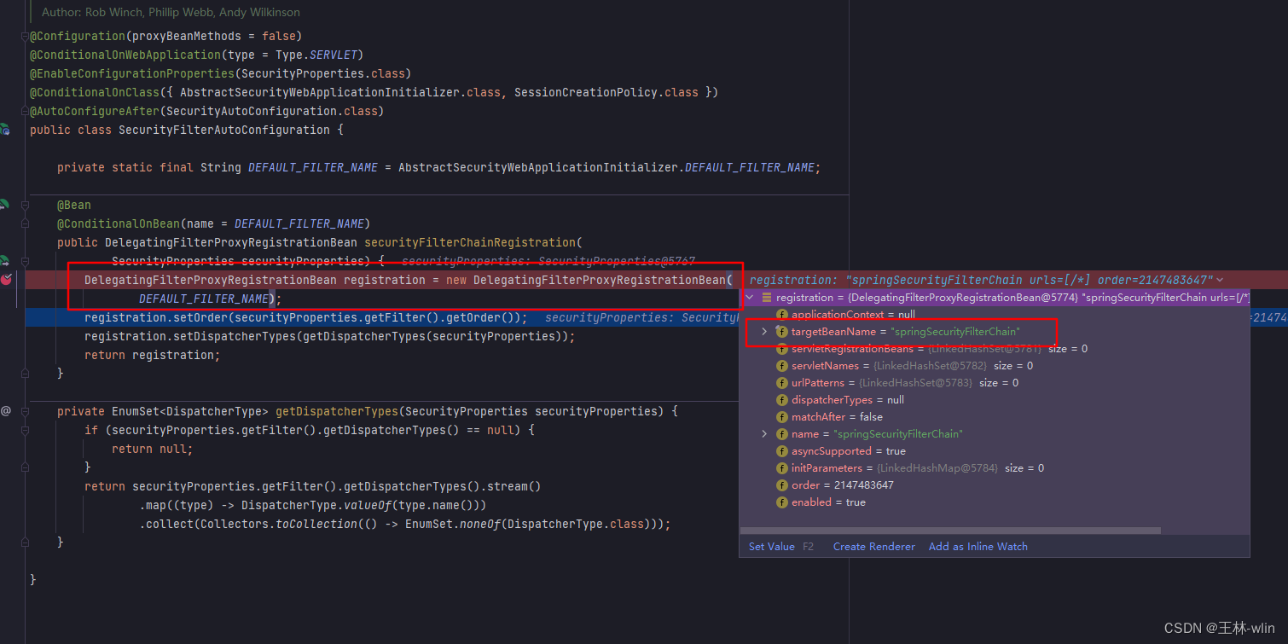
Task: Click the @ gutter icon left of getDispatcherTypes
Action: 6,411
